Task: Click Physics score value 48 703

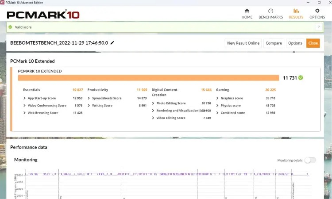Action: click(270, 105)
